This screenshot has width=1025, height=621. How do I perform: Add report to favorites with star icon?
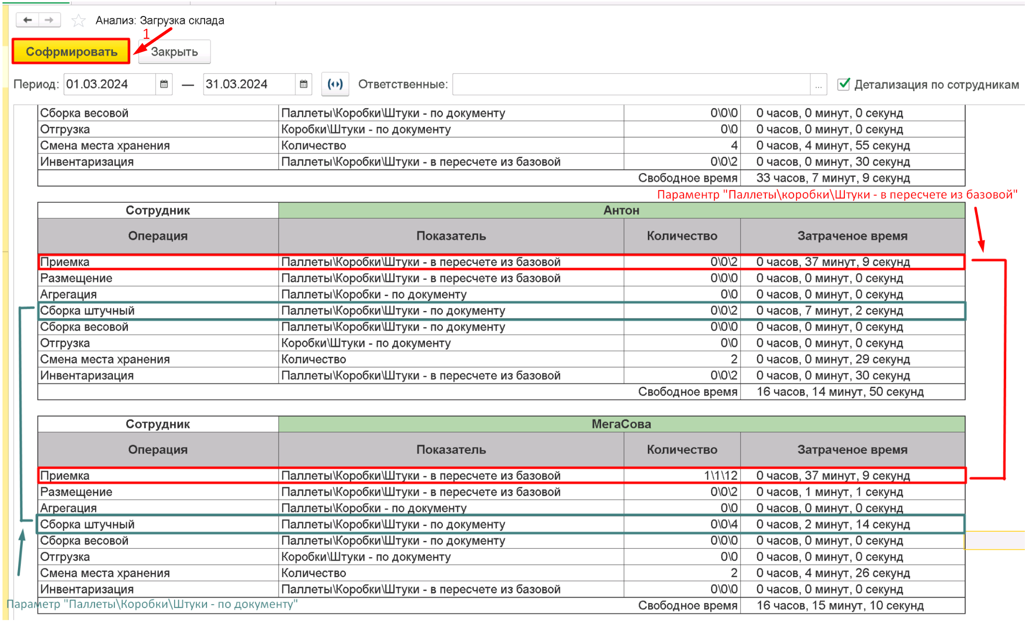click(x=78, y=20)
